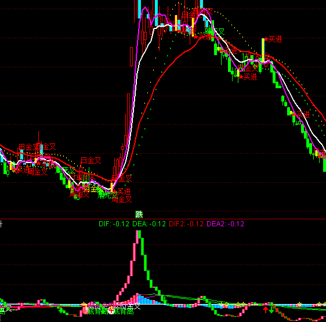Click the tallest pink MACD peak bar
Screen dimensions: 326x322
click(137, 237)
